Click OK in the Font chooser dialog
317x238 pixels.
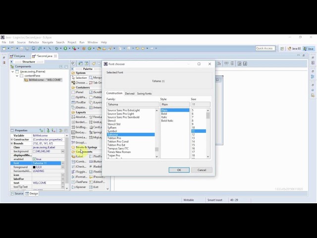pyautogui.click(x=179, y=170)
